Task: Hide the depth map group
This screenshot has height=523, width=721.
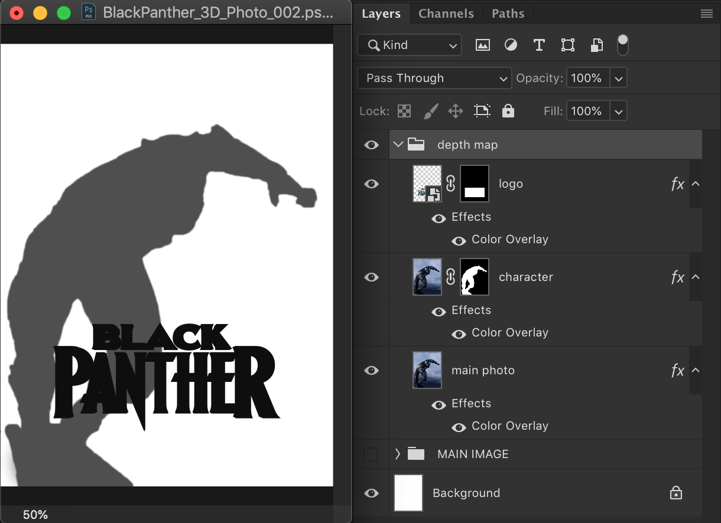Action: (x=371, y=145)
